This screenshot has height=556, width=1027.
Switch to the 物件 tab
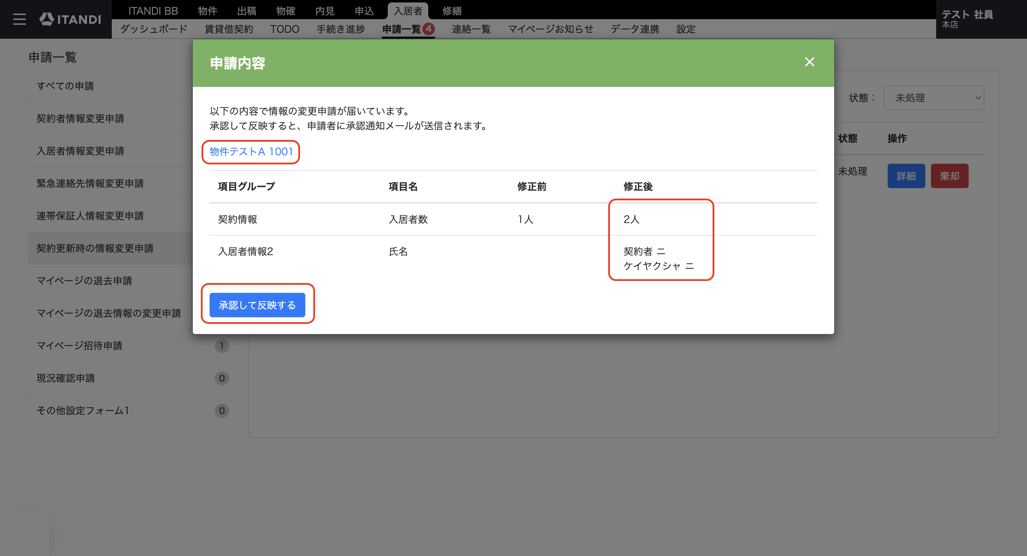(207, 11)
